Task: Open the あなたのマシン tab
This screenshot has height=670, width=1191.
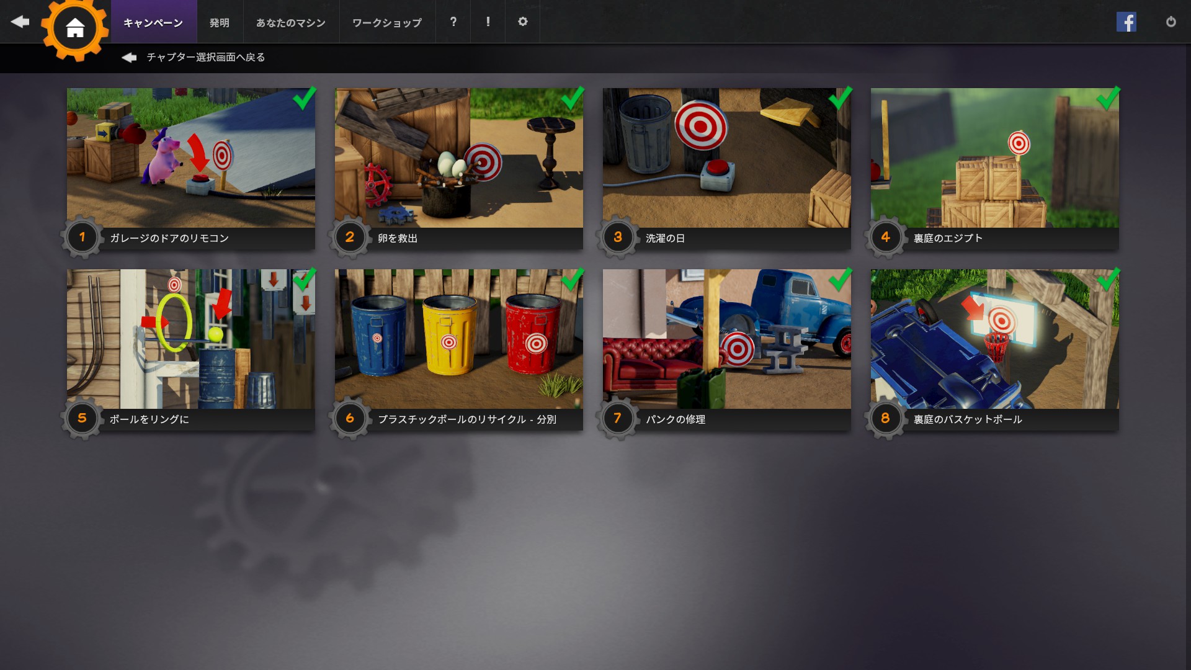Action: click(291, 23)
